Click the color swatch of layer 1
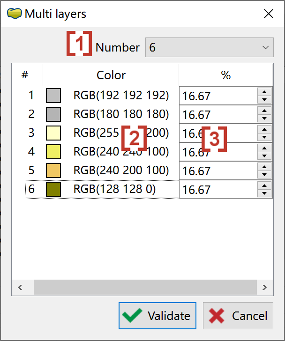Screen dimensions: 285x341 pos(53,96)
